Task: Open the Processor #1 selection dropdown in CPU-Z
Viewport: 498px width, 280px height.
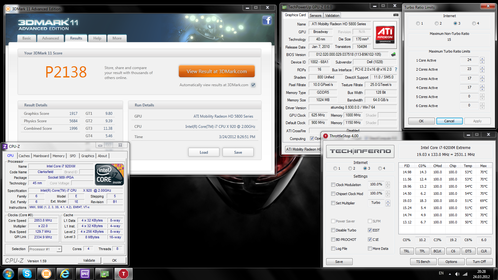Action: pyautogui.click(x=59, y=249)
